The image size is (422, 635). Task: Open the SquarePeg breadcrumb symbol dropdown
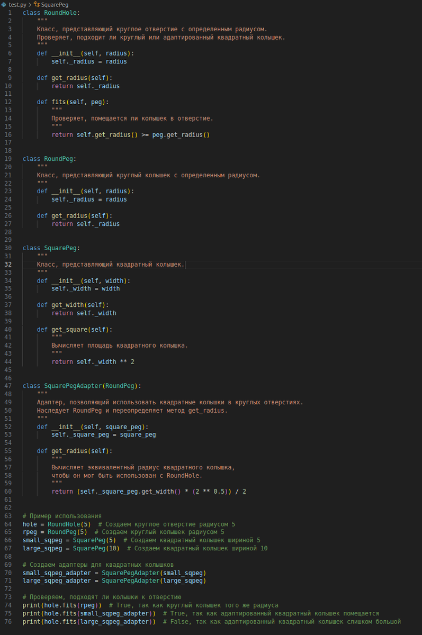point(55,4)
